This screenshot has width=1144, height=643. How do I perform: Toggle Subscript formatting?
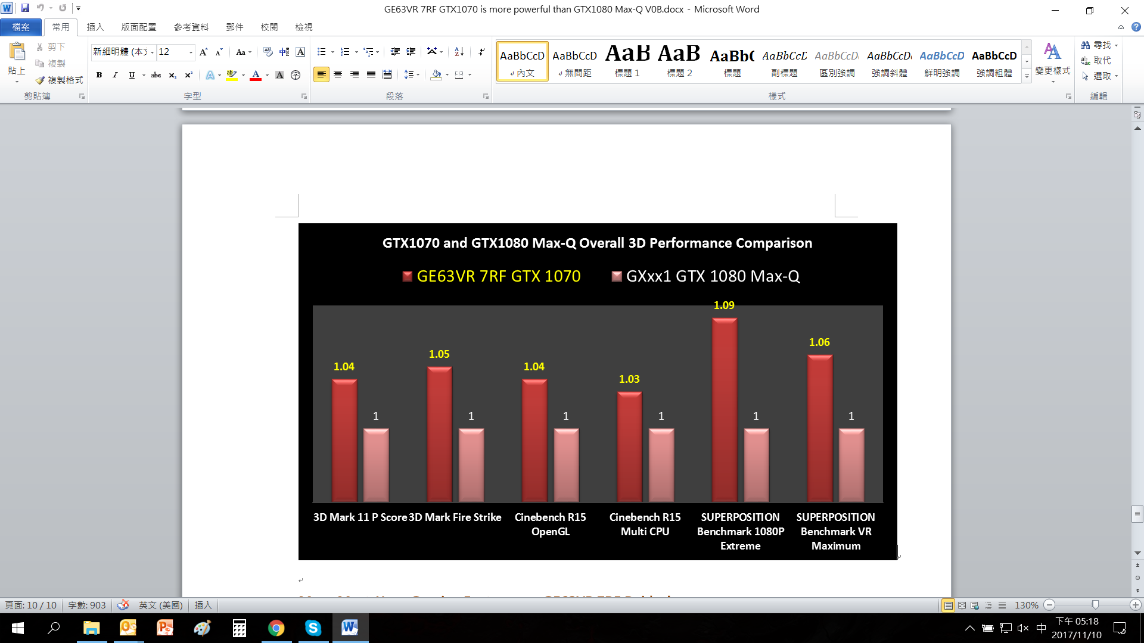[172, 75]
